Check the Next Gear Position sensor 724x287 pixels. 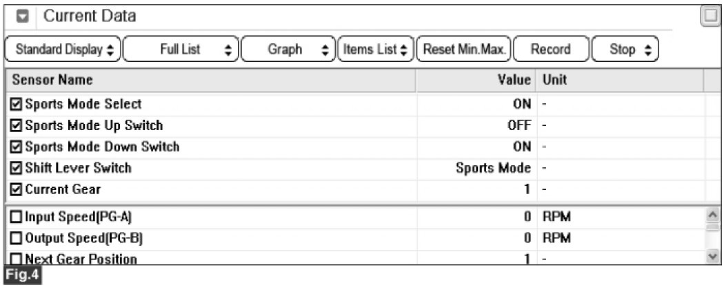click(x=17, y=259)
